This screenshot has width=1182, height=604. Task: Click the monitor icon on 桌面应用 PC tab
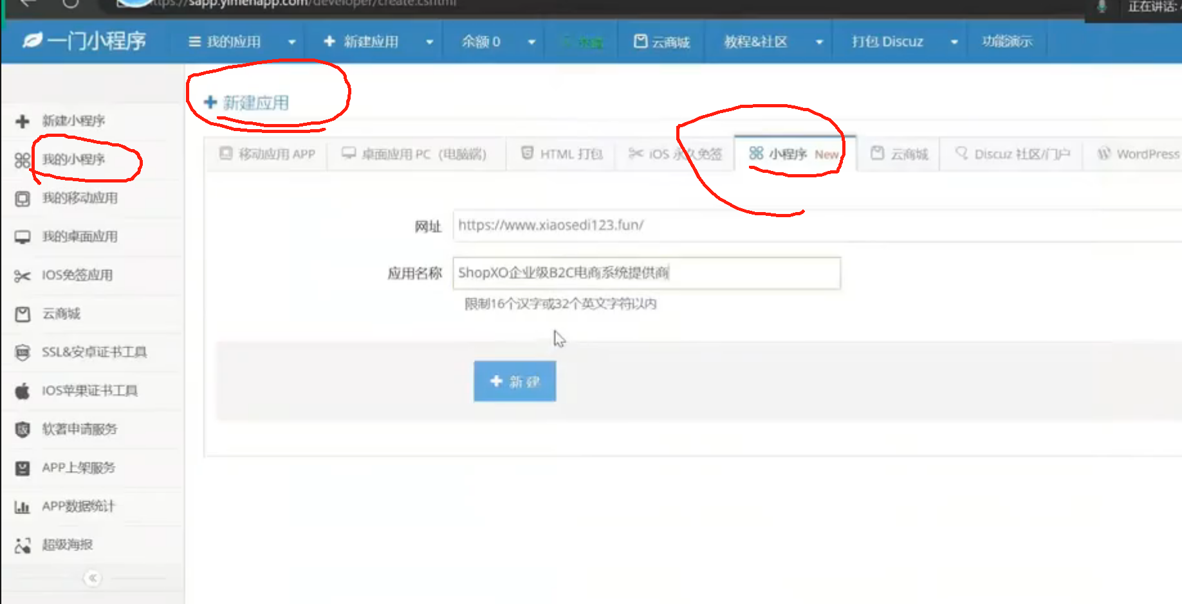(349, 153)
